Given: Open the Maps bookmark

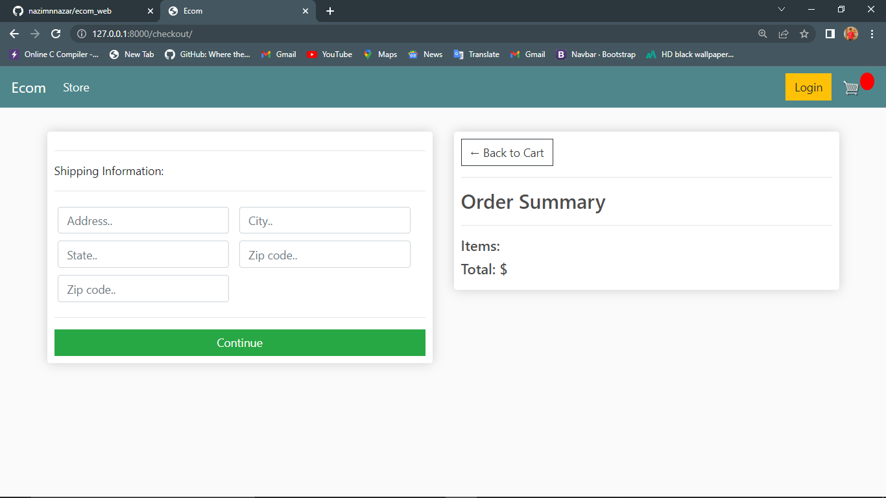Looking at the screenshot, I should pyautogui.click(x=380, y=54).
